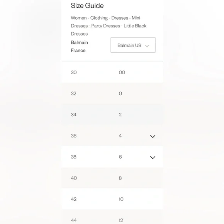Click the US size 0 value
The image size is (224, 224).
(x=120, y=93)
